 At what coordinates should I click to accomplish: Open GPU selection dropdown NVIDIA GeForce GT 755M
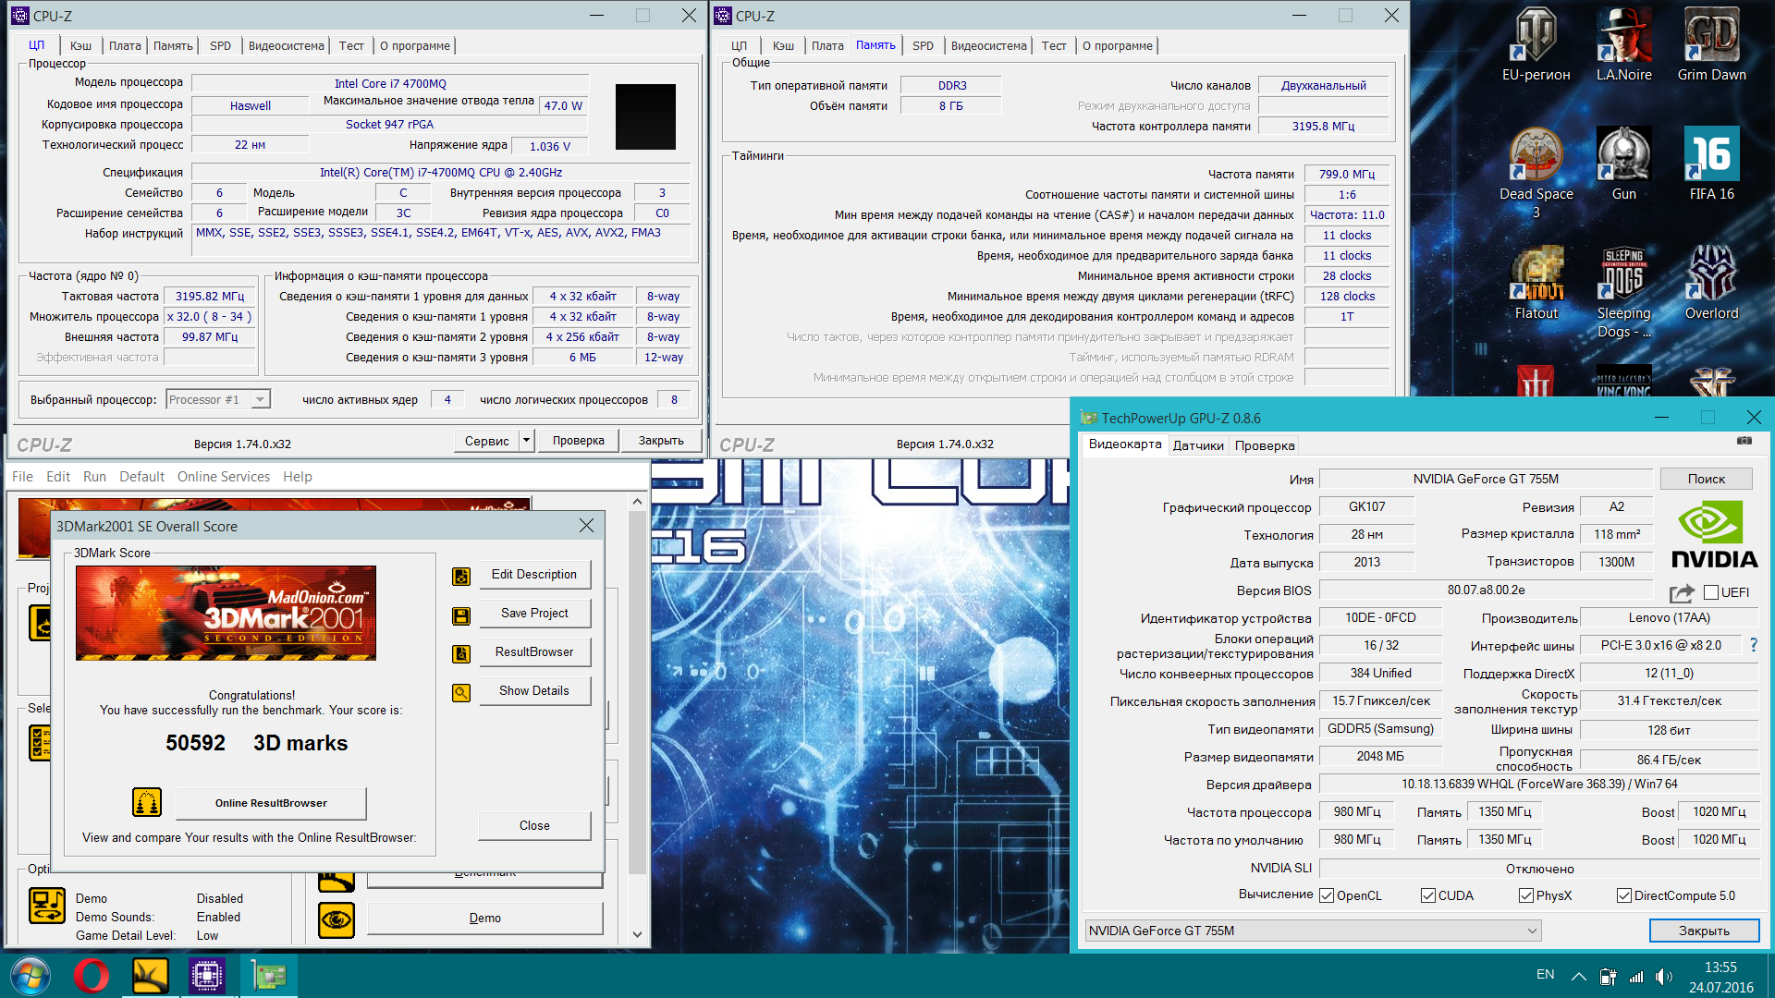tap(1313, 931)
